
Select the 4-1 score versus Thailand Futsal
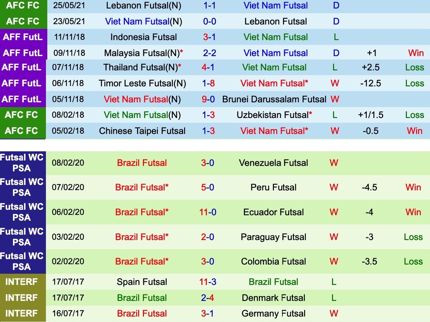click(208, 67)
